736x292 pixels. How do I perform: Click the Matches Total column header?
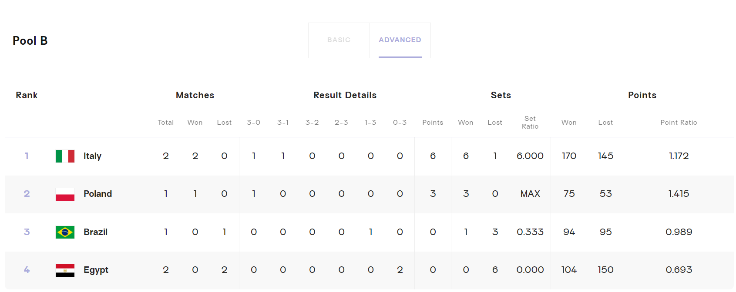[x=165, y=123]
